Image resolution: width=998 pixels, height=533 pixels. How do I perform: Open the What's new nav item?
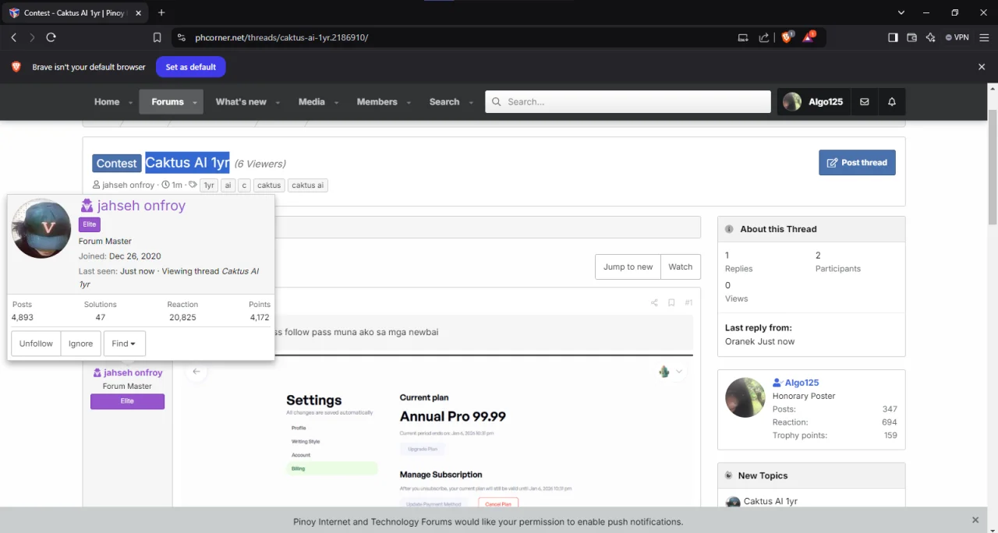(x=241, y=102)
